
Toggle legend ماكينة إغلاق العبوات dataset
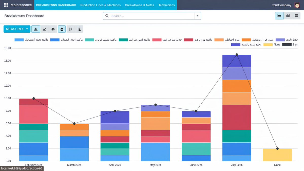click(x=67, y=40)
